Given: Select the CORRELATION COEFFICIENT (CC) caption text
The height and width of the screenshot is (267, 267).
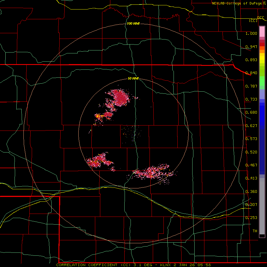Looking at the screenshot, I should click(x=94, y=265).
